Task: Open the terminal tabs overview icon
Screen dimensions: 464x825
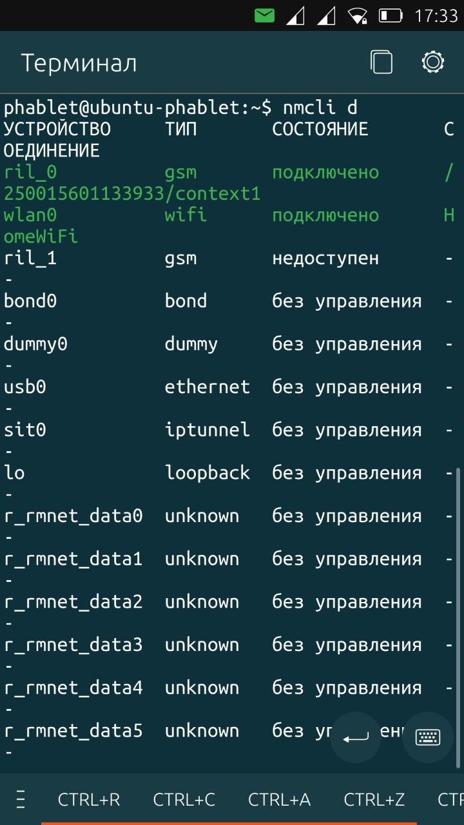Action: 382,63
